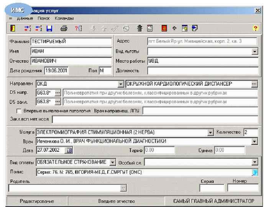
Task: Click the grayed down arrow toolbar icon
Action: [x=94, y=28]
